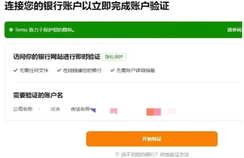Click the 公司名称 label
244x158 pixels.
click(x=23, y=109)
